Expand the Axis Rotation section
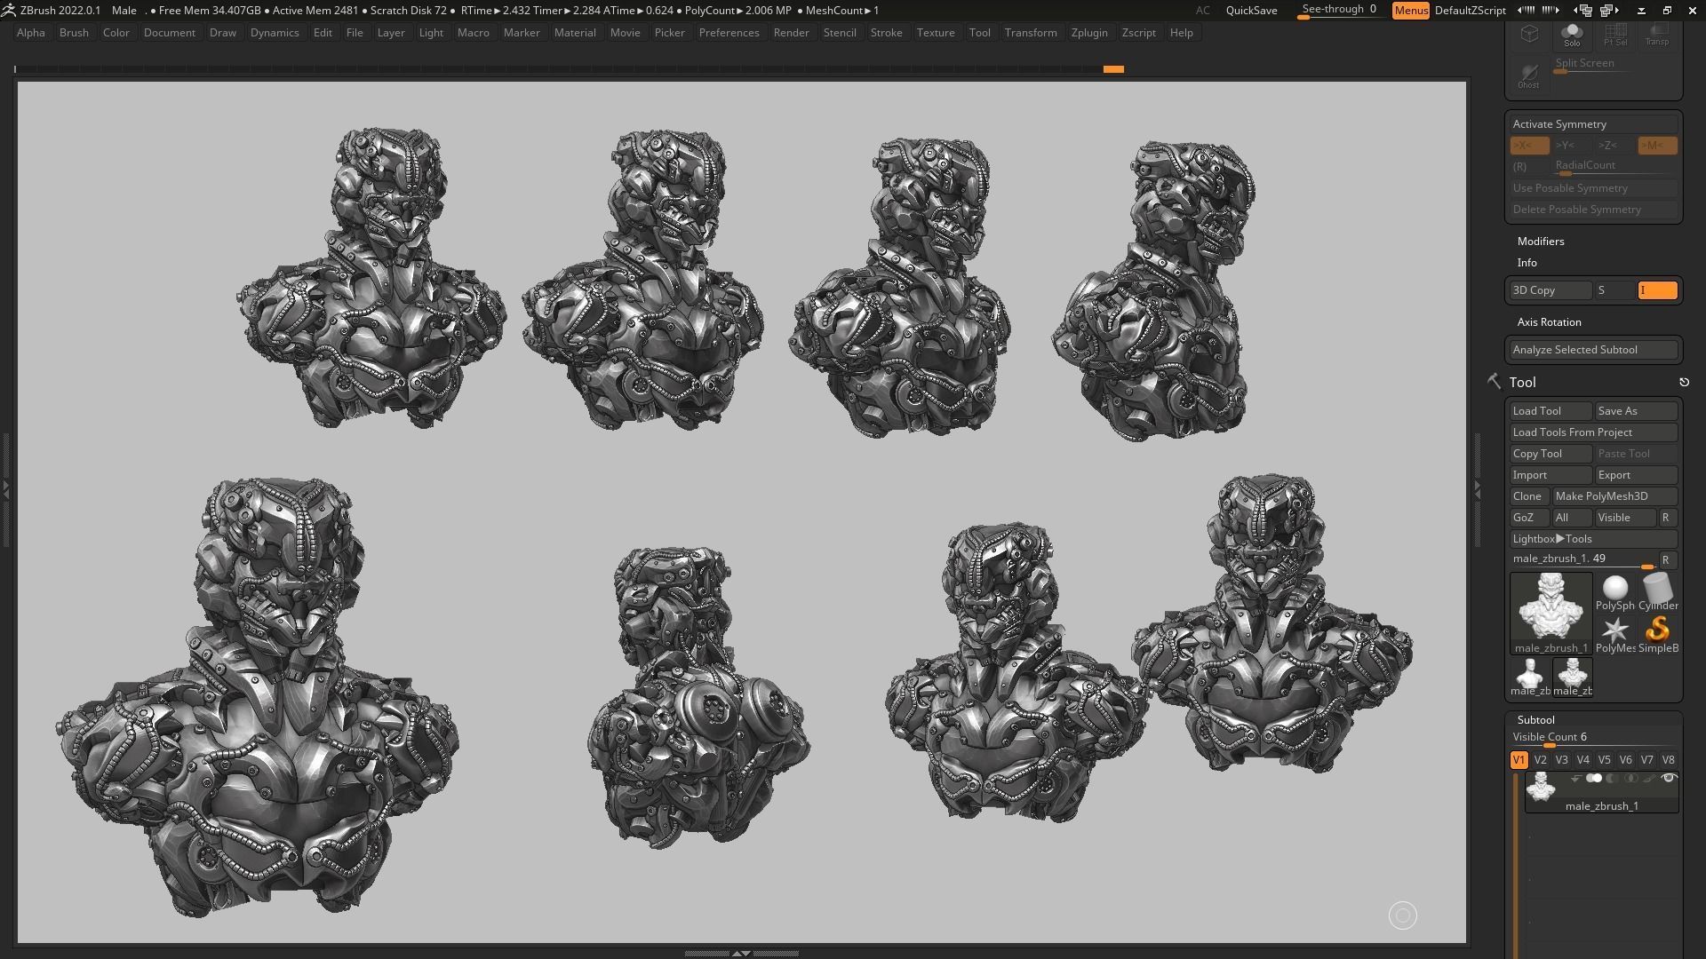 (x=1549, y=322)
